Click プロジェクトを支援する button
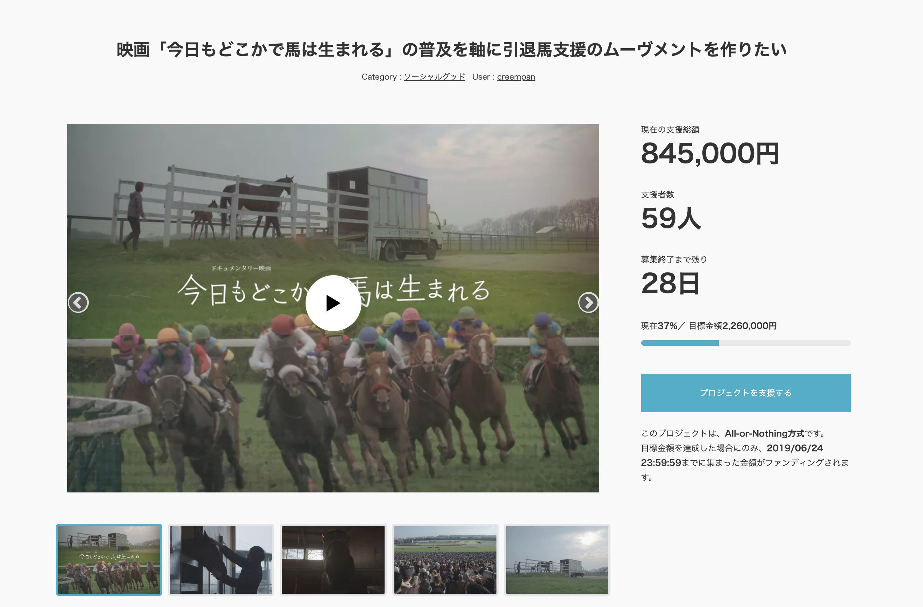Image resolution: width=923 pixels, height=607 pixels. [x=745, y=393]
